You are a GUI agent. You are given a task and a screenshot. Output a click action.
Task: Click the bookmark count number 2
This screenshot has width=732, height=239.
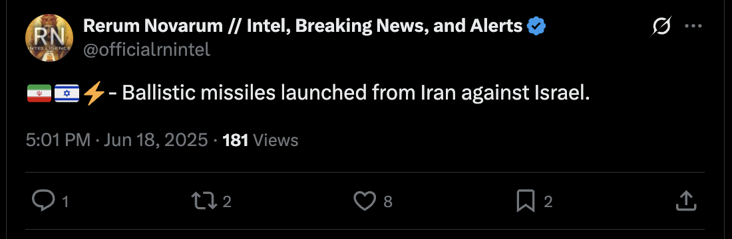(x=548, y=202)
